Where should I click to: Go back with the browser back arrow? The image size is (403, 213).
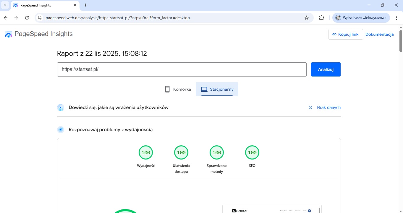coord(6,18)
